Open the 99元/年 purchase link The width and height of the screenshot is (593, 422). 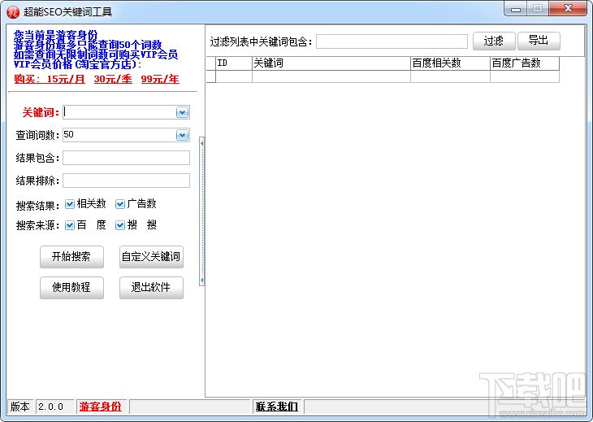point(160,79)
